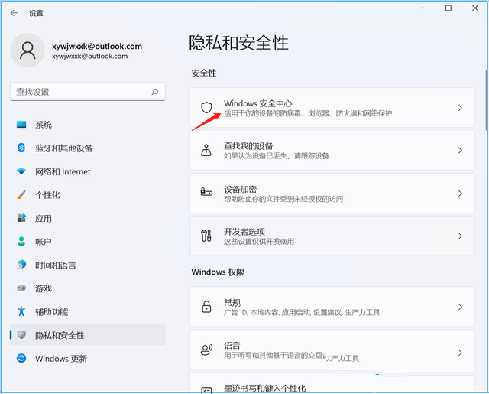The image size is (489, 394).
Task: Click the vertical scrollbar thumb
Action: (x=486, y=100)
